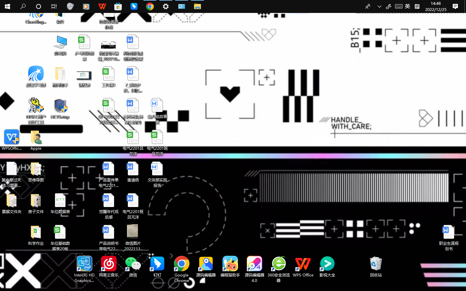Open the 工作簿1 spreadsheet
The height and width of the screenshot is (291, 466).
[109, 77]
